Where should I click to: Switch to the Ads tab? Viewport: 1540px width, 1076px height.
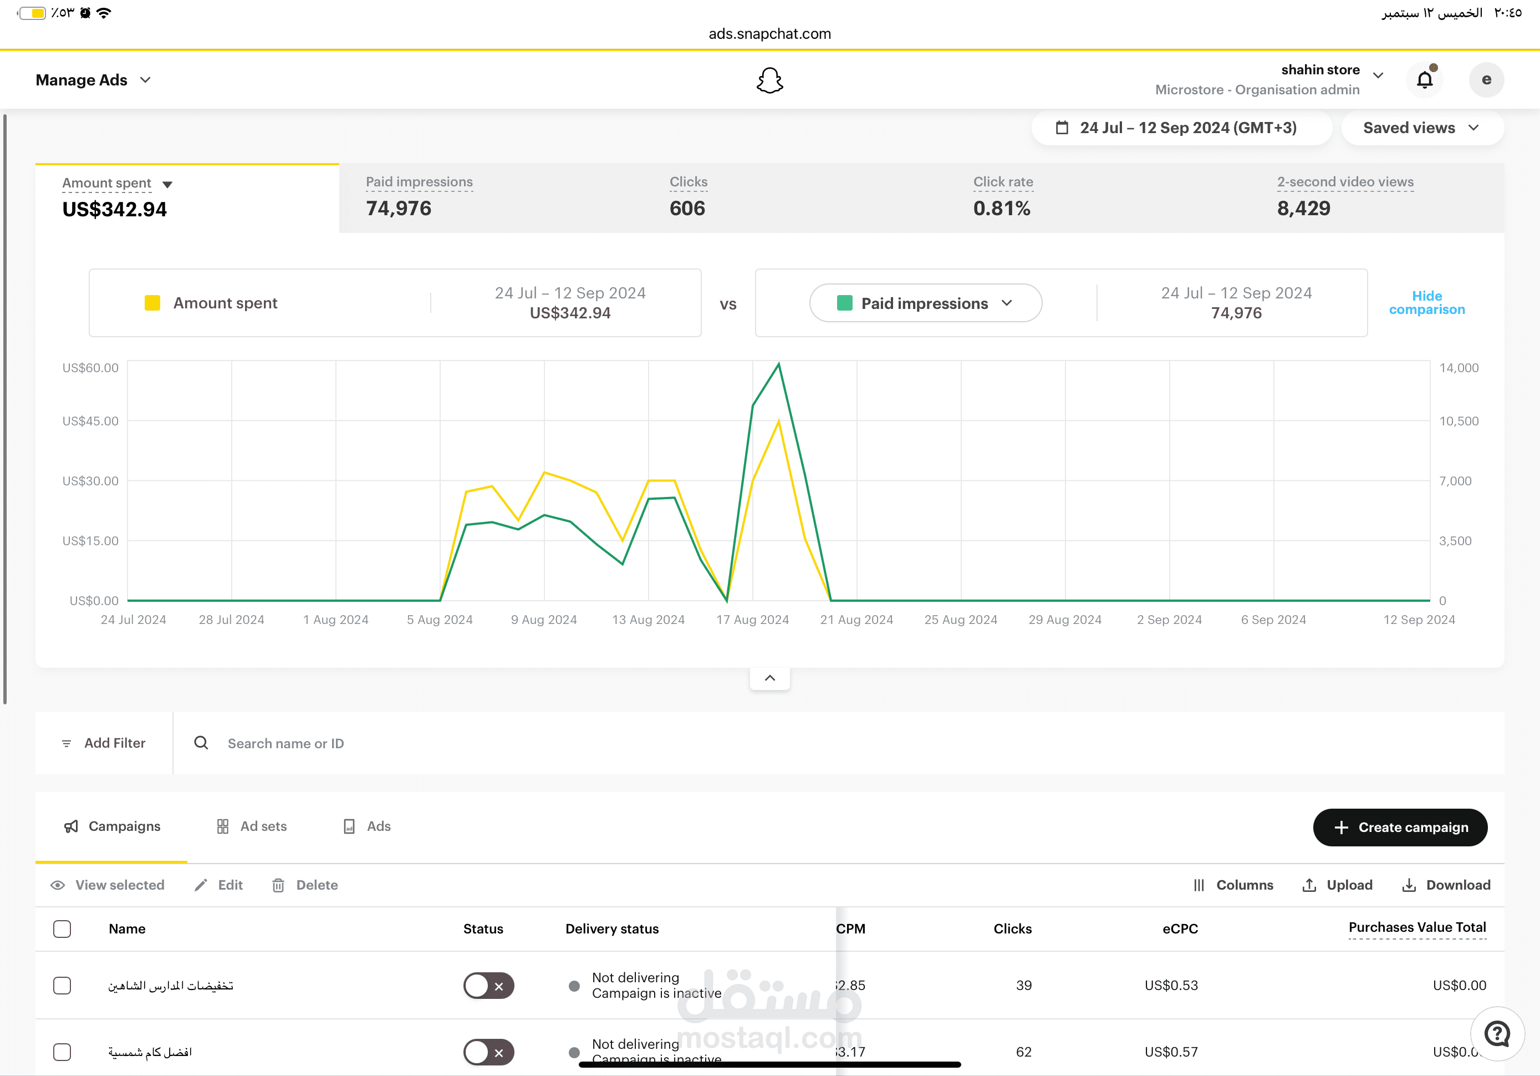click(x=367, y=826)
